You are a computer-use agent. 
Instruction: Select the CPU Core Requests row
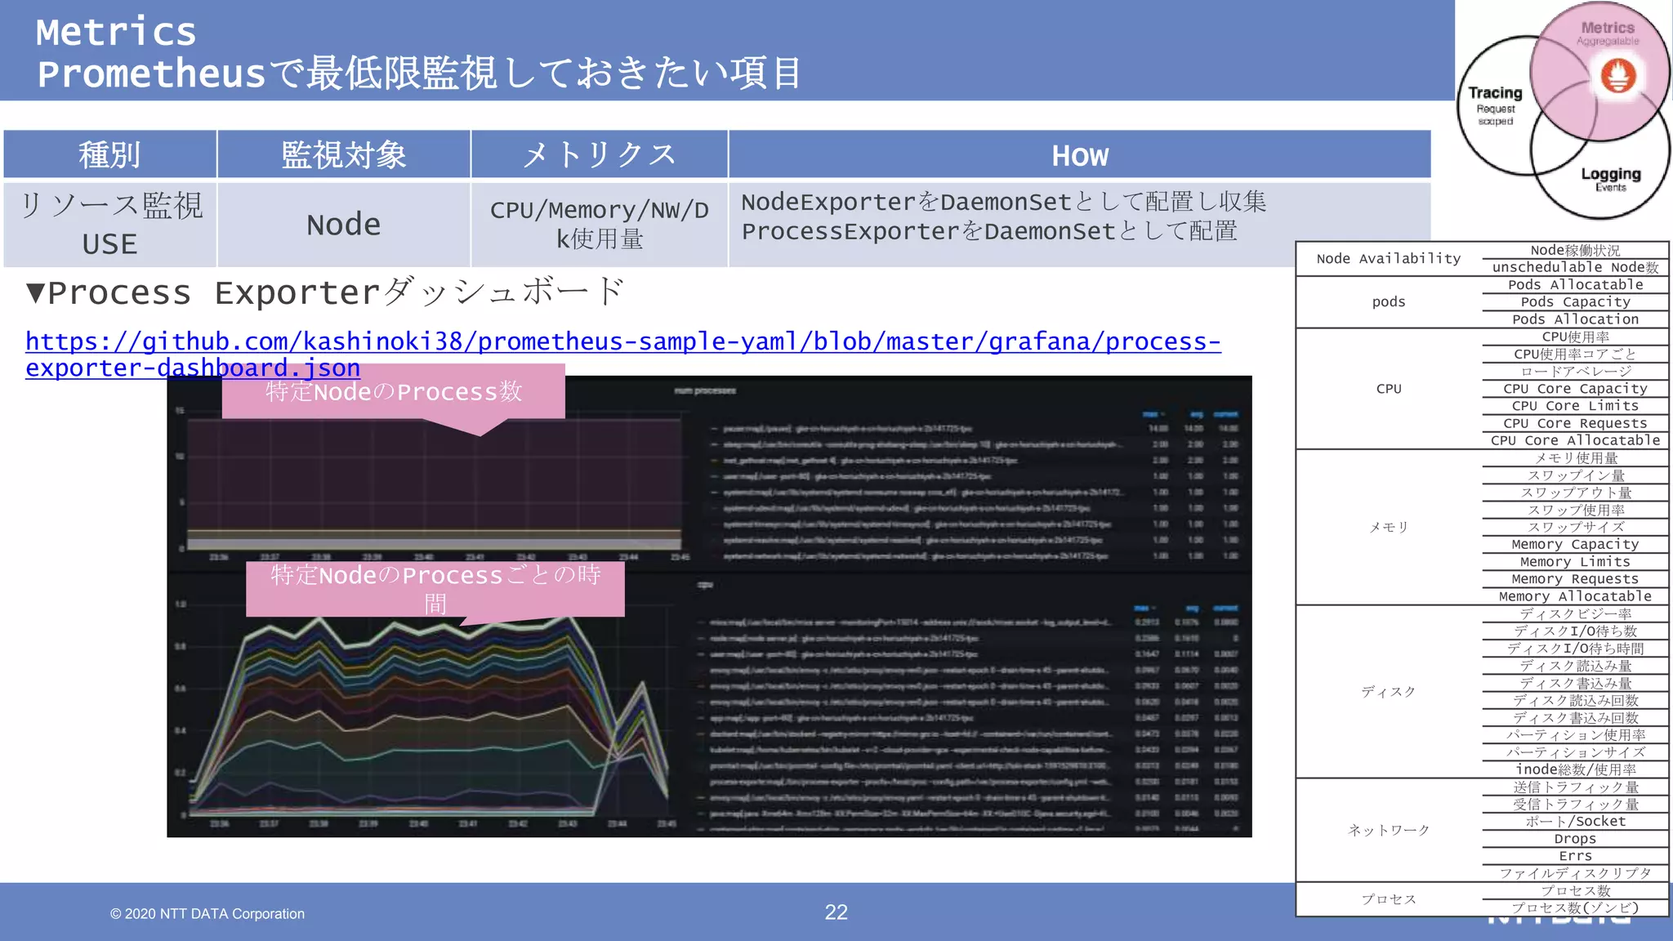pyautogui.click(x=1575, y=423)
